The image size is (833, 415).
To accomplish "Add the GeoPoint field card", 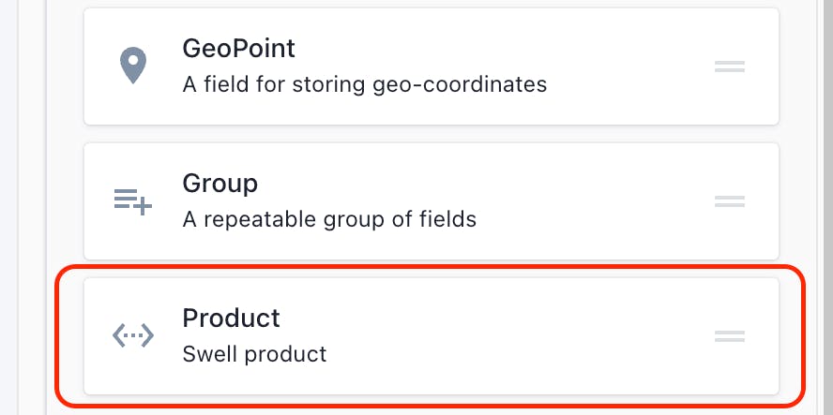I will tap(432, 67).
